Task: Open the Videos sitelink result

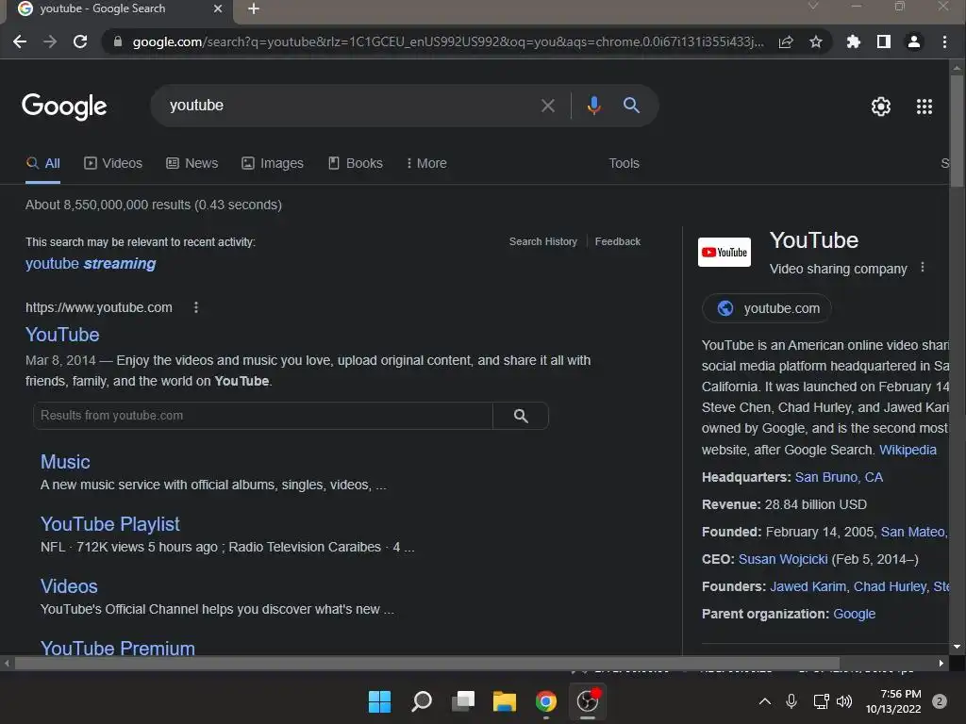Action: [x=69, y=586]
